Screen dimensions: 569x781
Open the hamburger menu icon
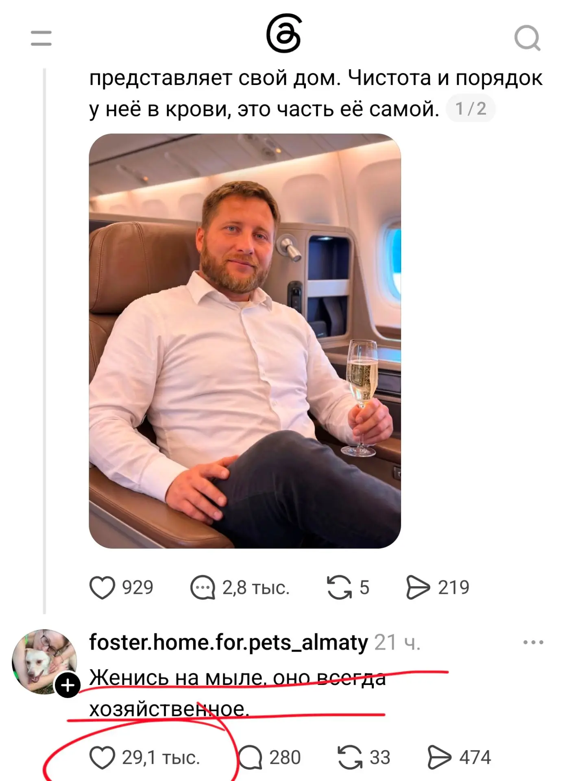point(41,38)
